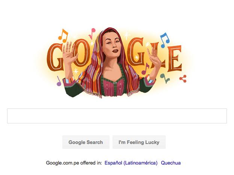Focus the Google search text box
The width and height of the screenshot is (234, 175).
[117, 116]
